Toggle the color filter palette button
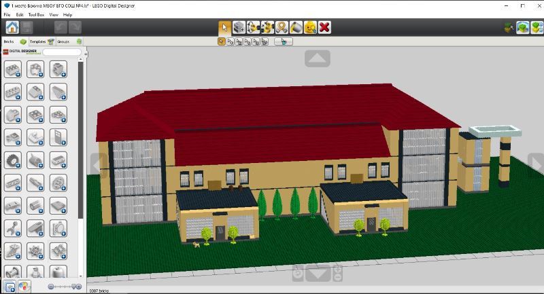The height and width of the screenshot is (294, 544). click(24, 287)
